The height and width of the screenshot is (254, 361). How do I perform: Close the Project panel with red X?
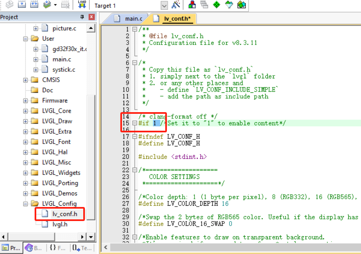coord(91,17)
